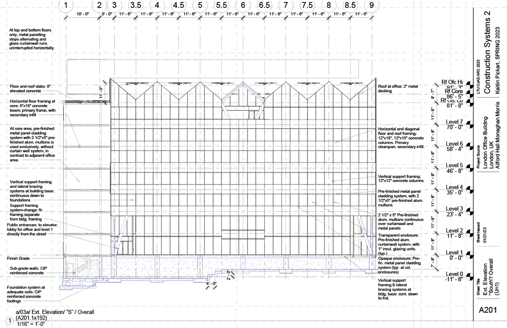The height and width of the screenshot is (328, 507).
Task: Click the 70' - 0" elevation value
Action: pyautogui.click(x=455, y=127)
